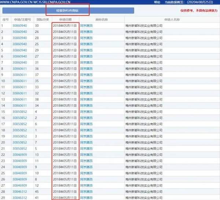The width and height of the screenshot is (220, 200).
Task: Click the 检索到45件商标 results button
Action: point(67,11)
